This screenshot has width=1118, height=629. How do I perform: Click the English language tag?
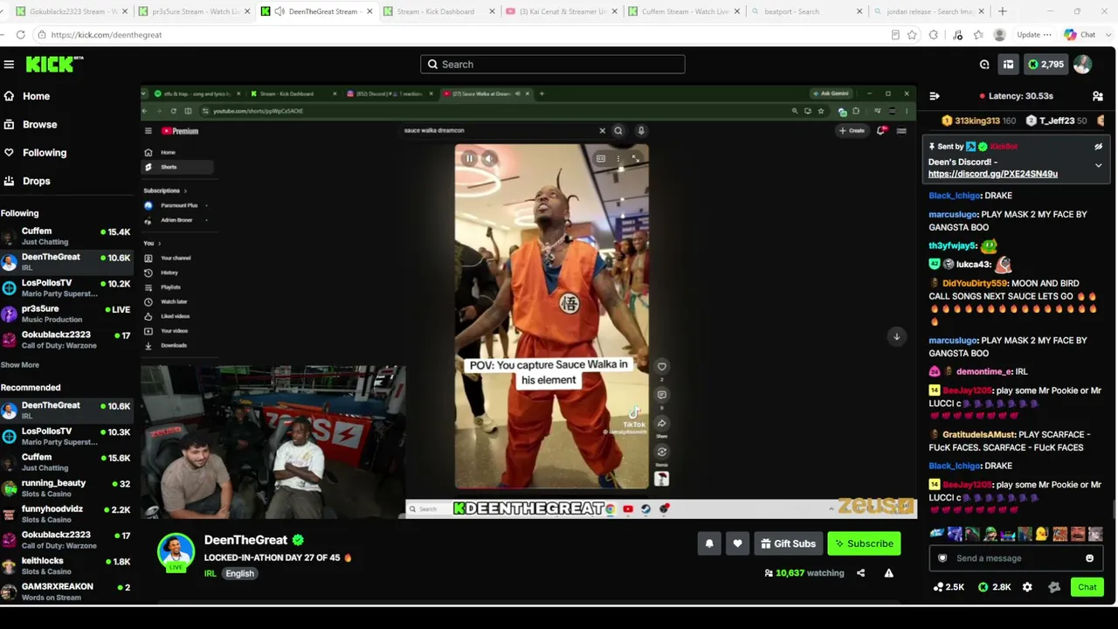tap(239, 574)
